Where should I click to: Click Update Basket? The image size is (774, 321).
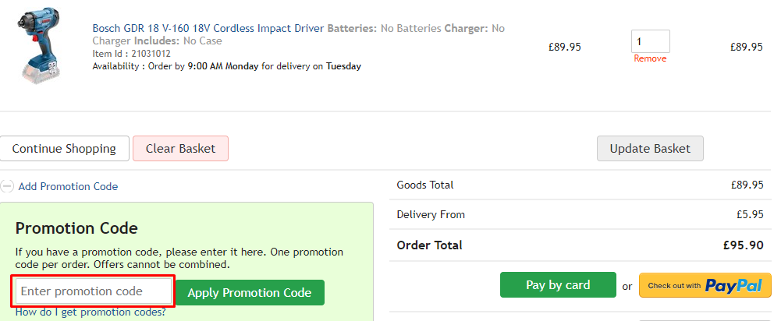[x=650, y=148]
